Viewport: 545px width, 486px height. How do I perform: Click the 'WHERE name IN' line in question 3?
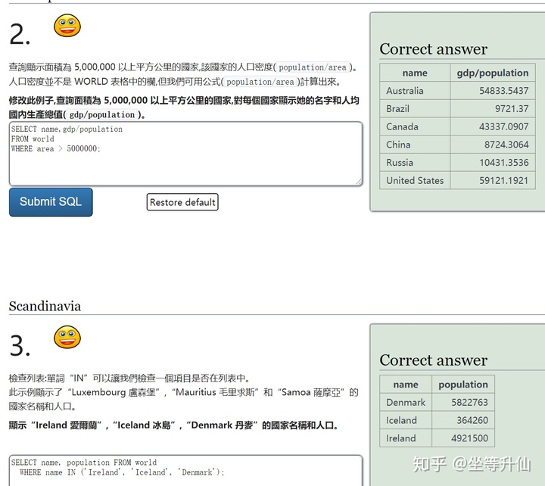122,472
